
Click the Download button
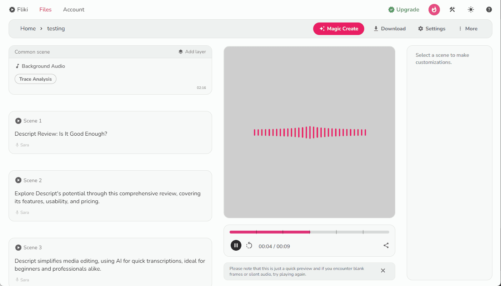coord(390,29)
